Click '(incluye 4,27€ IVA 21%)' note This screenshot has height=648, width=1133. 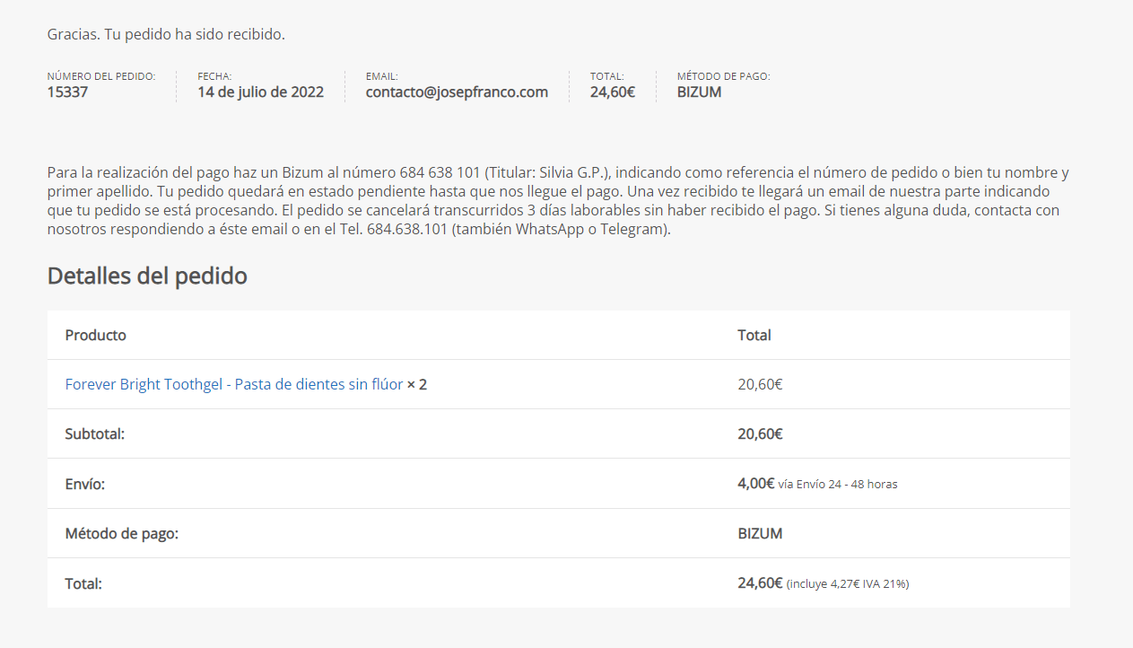tap(848, 583)
